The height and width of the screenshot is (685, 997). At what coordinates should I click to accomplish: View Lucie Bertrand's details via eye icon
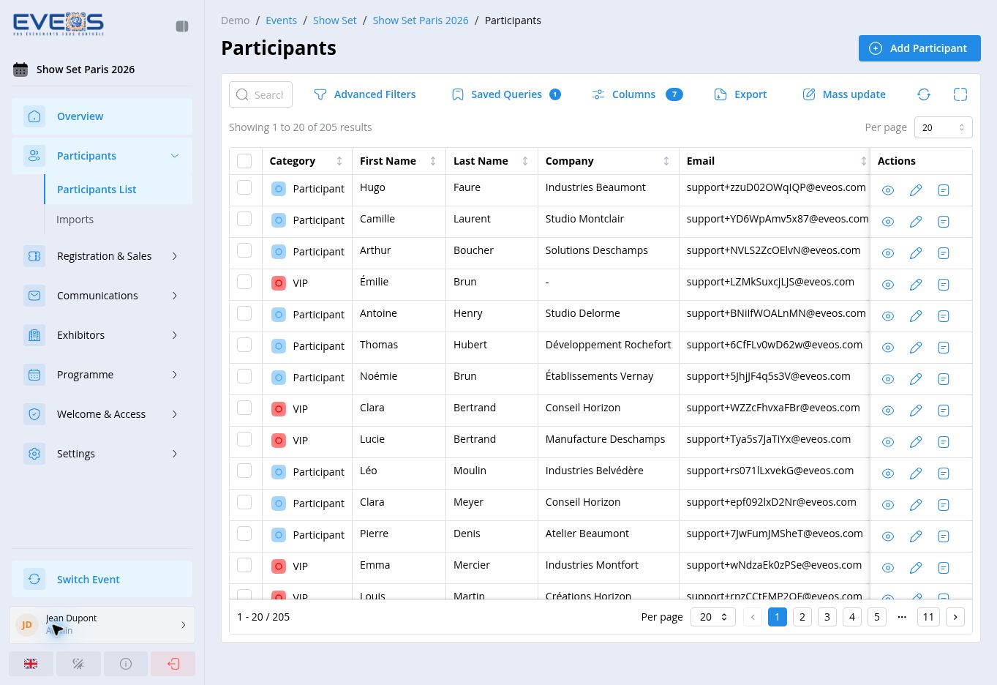tap(888, 442)
